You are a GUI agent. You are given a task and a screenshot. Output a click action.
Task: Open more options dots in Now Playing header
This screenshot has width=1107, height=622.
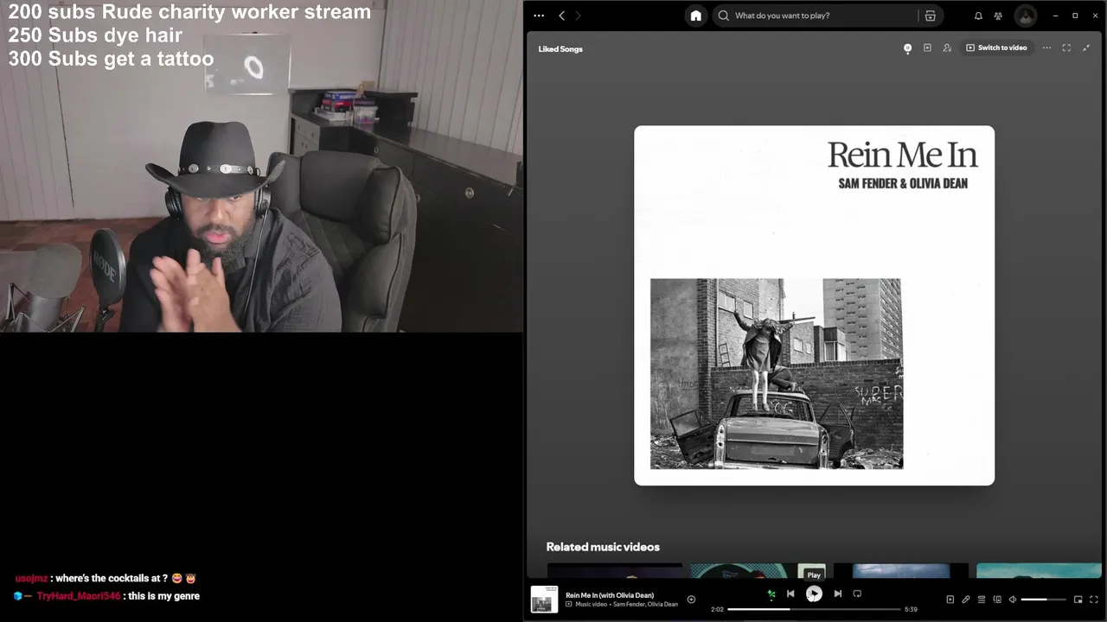point(1046,48)
